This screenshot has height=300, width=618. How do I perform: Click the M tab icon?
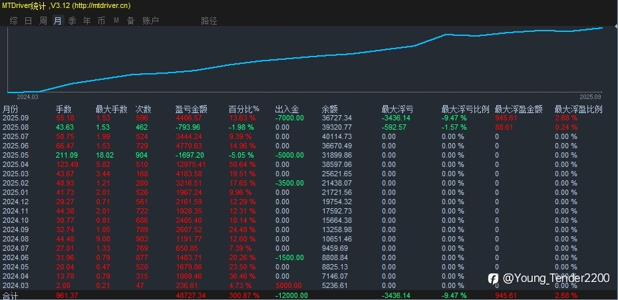[x=116, y=21]
